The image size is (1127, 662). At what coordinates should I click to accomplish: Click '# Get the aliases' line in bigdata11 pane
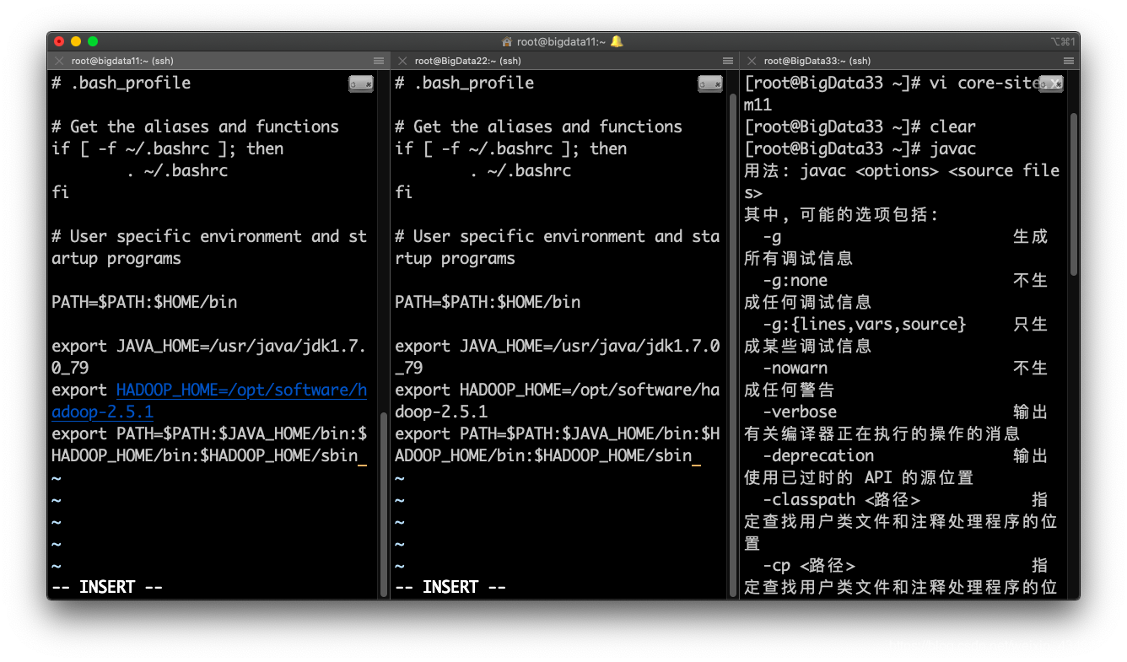196,126
